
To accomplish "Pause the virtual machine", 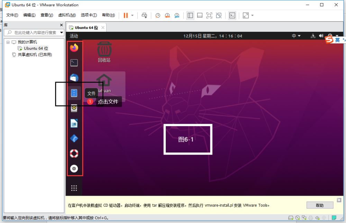I will (x=126, y=16).
